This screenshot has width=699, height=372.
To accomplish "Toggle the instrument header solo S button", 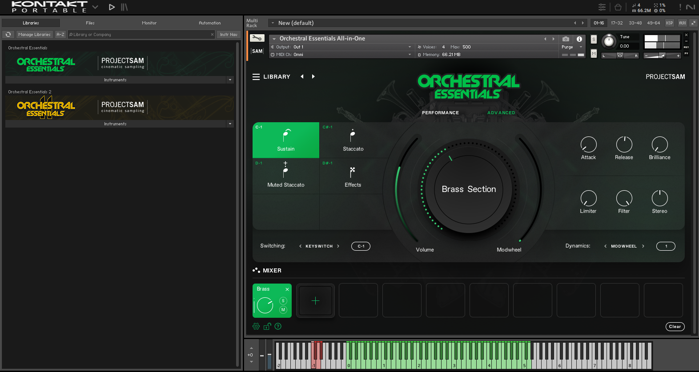I will coord(594,40).
